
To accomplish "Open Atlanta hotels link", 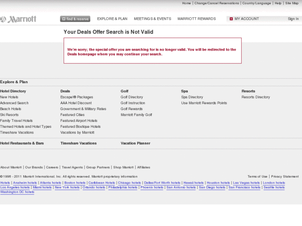I will (50, 183).
